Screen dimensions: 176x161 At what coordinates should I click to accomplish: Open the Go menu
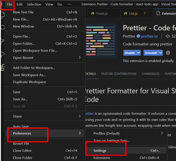[x=60, y=4]
